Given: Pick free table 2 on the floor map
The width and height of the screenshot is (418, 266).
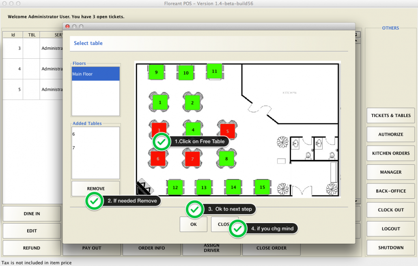Looking at the screenshot, I should point(192,102).
